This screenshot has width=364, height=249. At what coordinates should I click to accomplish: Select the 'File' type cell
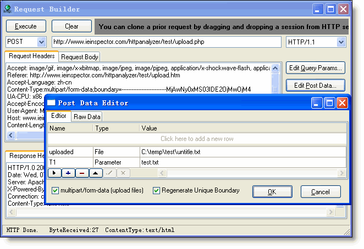[117, 152]
